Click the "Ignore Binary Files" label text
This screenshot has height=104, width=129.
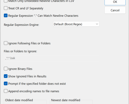pyautogui.click(x=20, y=69)
